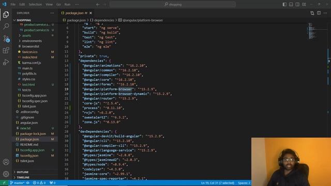This screenshot has height=186, width=331.
Task: Open styles.css file
Action: 35,79
